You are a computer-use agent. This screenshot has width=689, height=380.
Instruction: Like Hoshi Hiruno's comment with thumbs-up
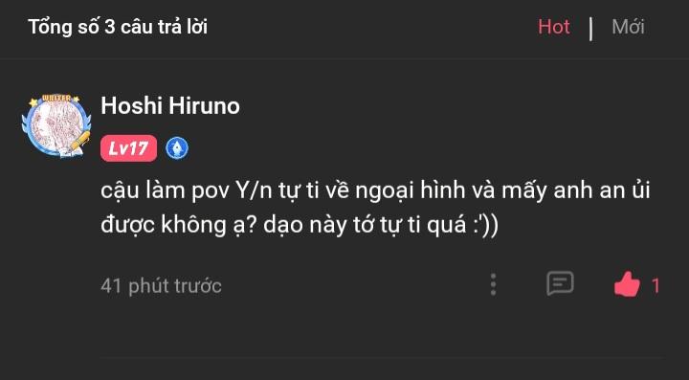627,284
